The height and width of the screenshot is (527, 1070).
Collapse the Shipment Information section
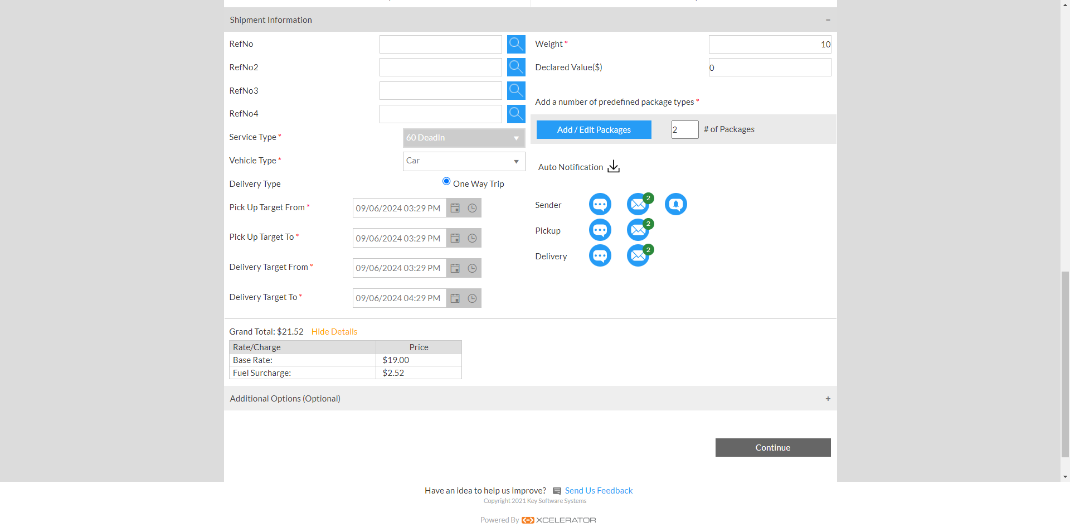(828, 20)
